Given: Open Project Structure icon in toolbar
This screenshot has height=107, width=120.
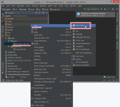Looking at the screenshot, I should coord(113,9).
